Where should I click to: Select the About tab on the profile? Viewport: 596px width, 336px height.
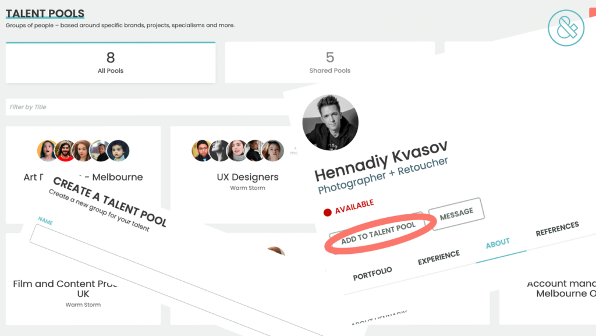coord(498,243)
